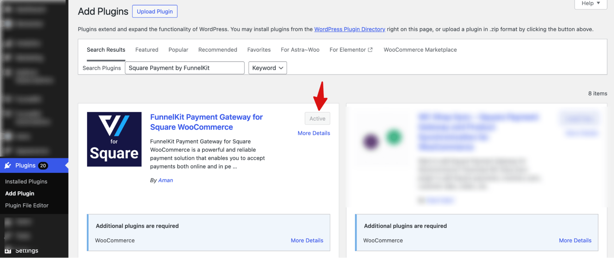The height and width of the screenshot is (258, 614).
Task: Click 'Additional plugins are required' in first card
Action: point(137,226)
